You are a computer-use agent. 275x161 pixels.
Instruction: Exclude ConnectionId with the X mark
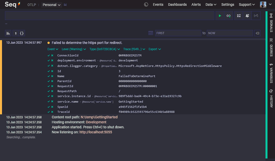click(x=52, y=55)
